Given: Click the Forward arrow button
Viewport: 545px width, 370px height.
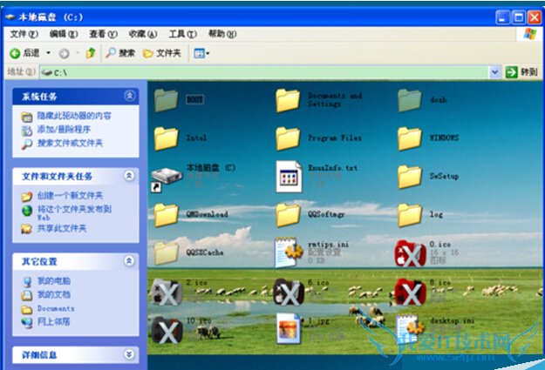Looking at the screenshot, I should [x=64, y=53].
